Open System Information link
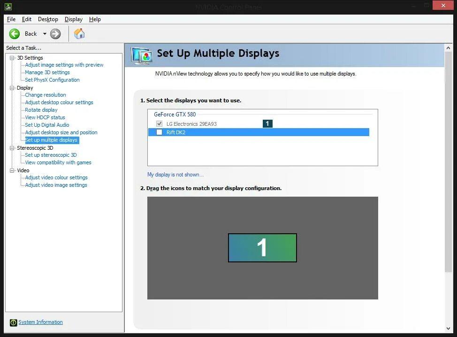 40,322
